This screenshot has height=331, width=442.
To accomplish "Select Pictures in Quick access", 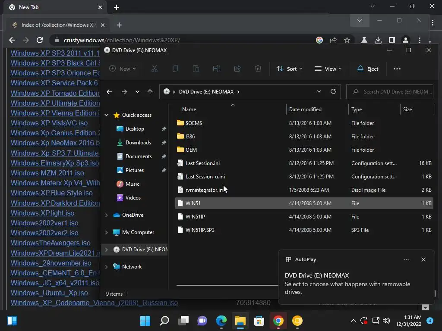I will click(135, 170).
